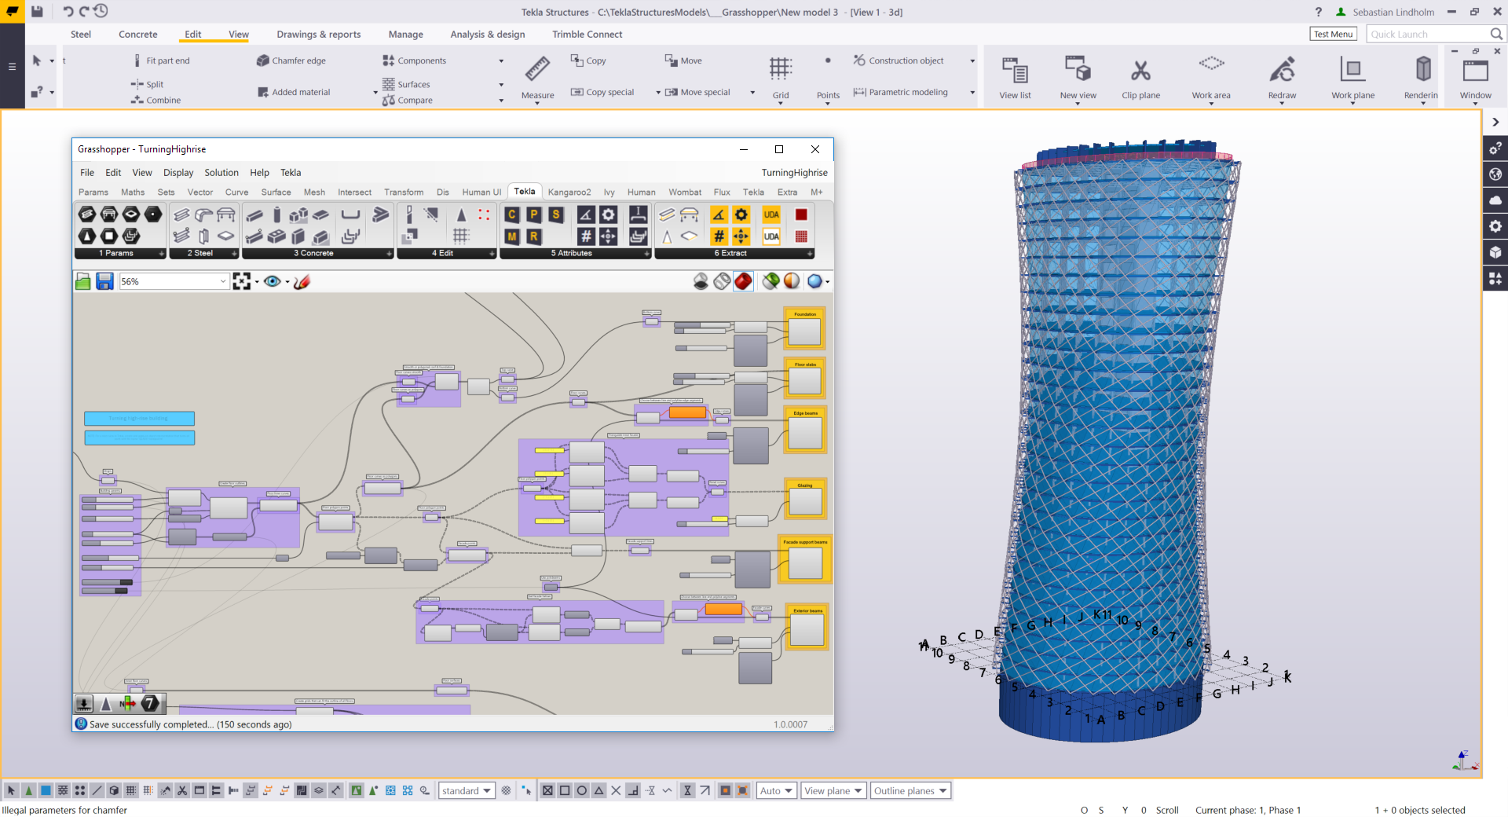Viewport: 1508px width, 817px height.
Task: Click the Fit part end button
Action: point(167,60)
